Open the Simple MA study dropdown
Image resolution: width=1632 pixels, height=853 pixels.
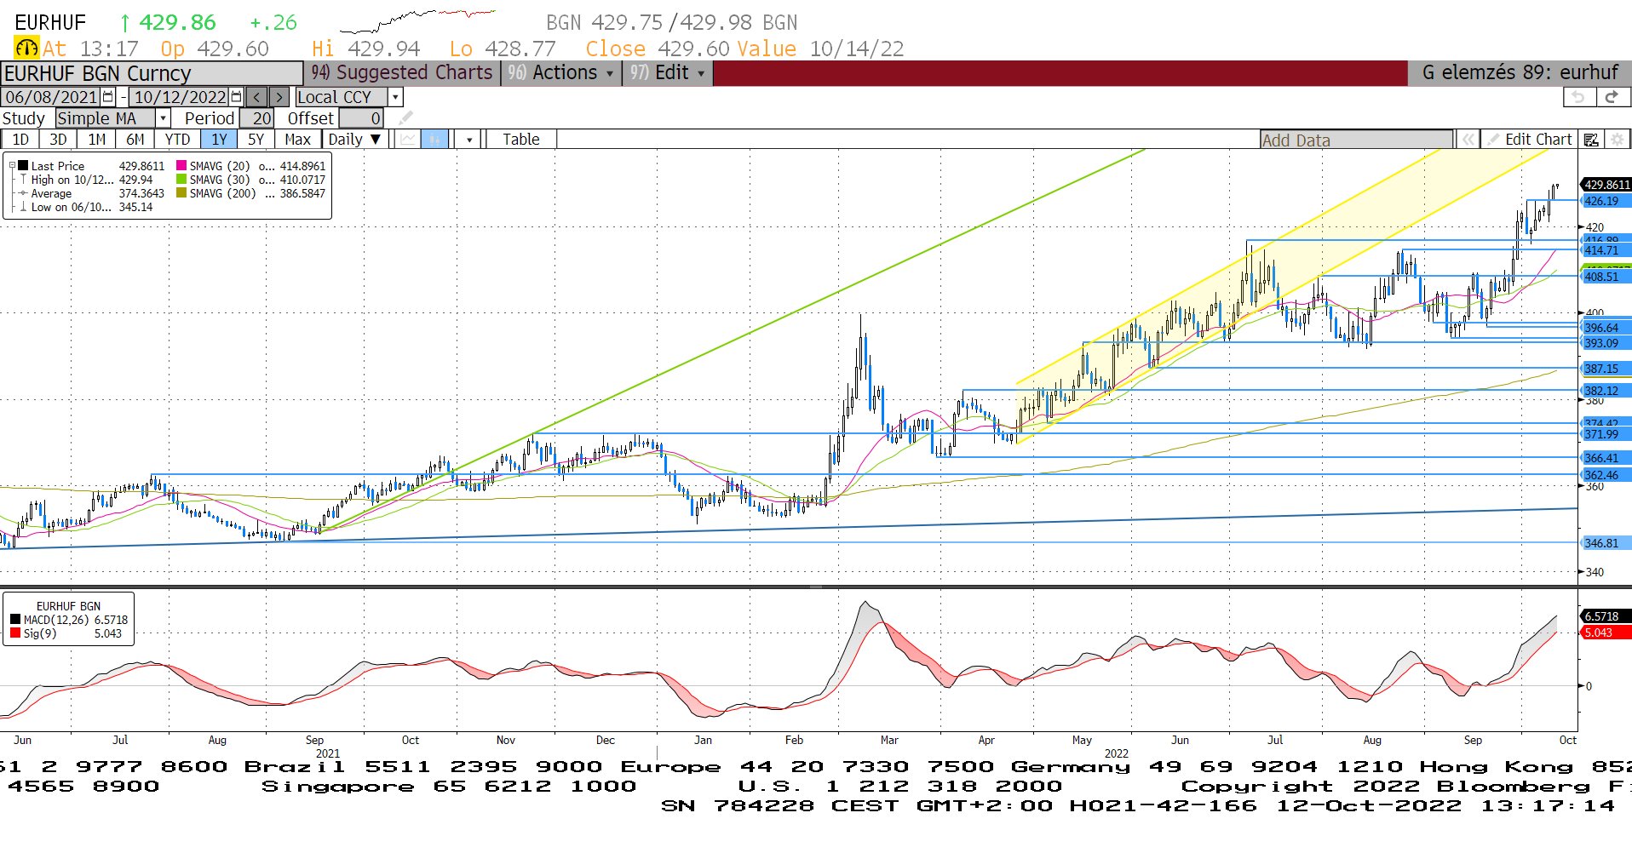pyautogui.click(x=164, y=118)
